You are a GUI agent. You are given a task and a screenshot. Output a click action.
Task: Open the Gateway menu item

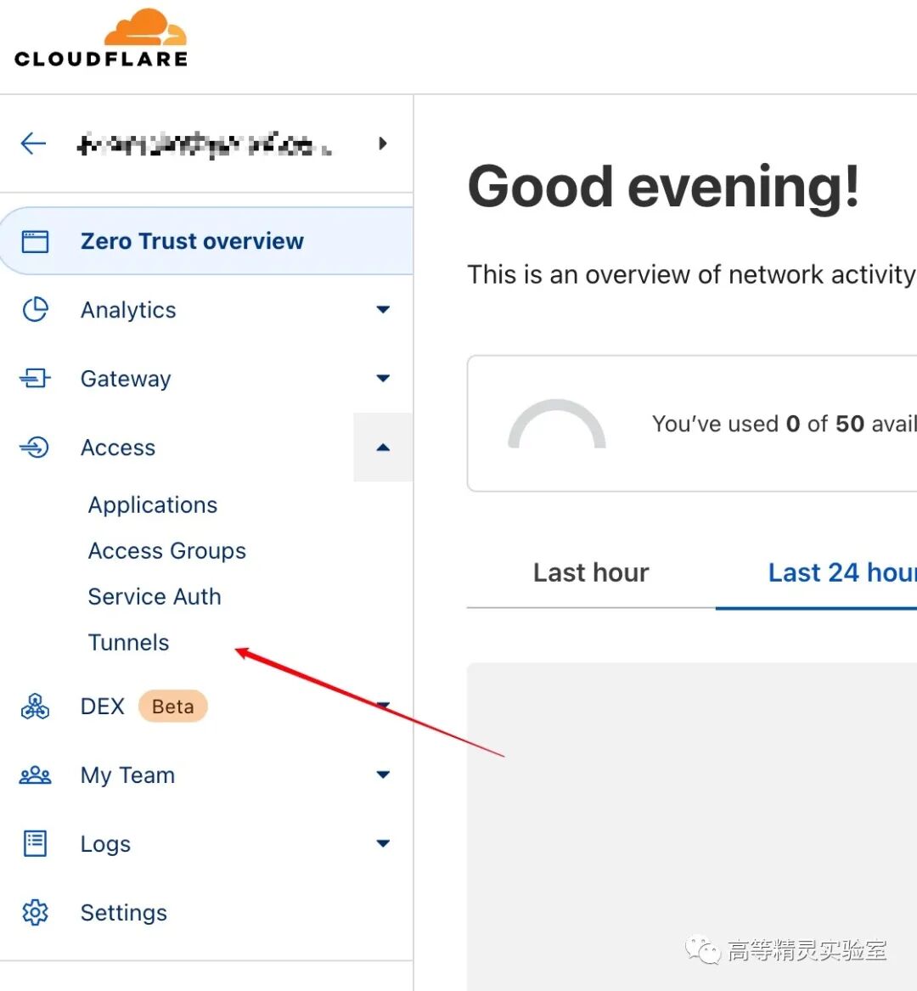pos(126,379)
